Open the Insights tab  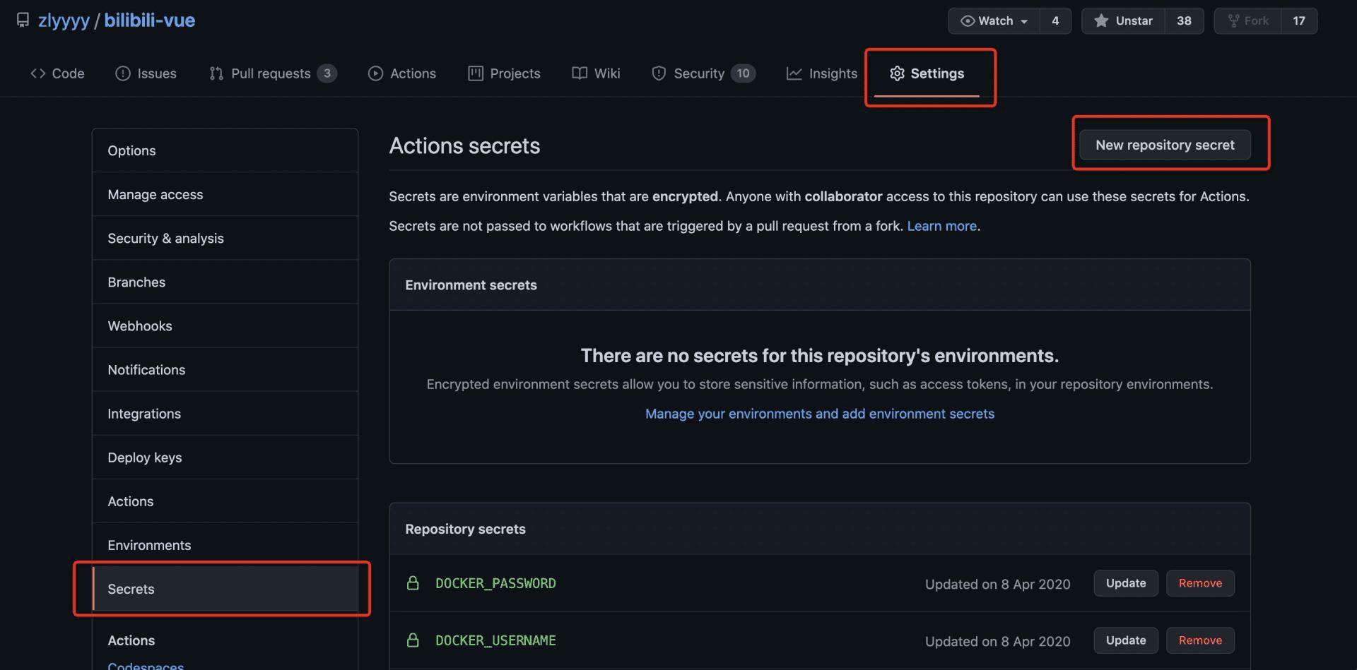click(x=822, y=73)
